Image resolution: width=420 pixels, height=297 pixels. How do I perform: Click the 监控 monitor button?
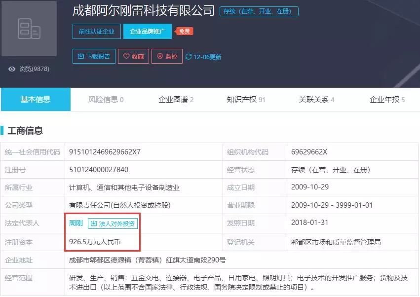pos(167,56)
